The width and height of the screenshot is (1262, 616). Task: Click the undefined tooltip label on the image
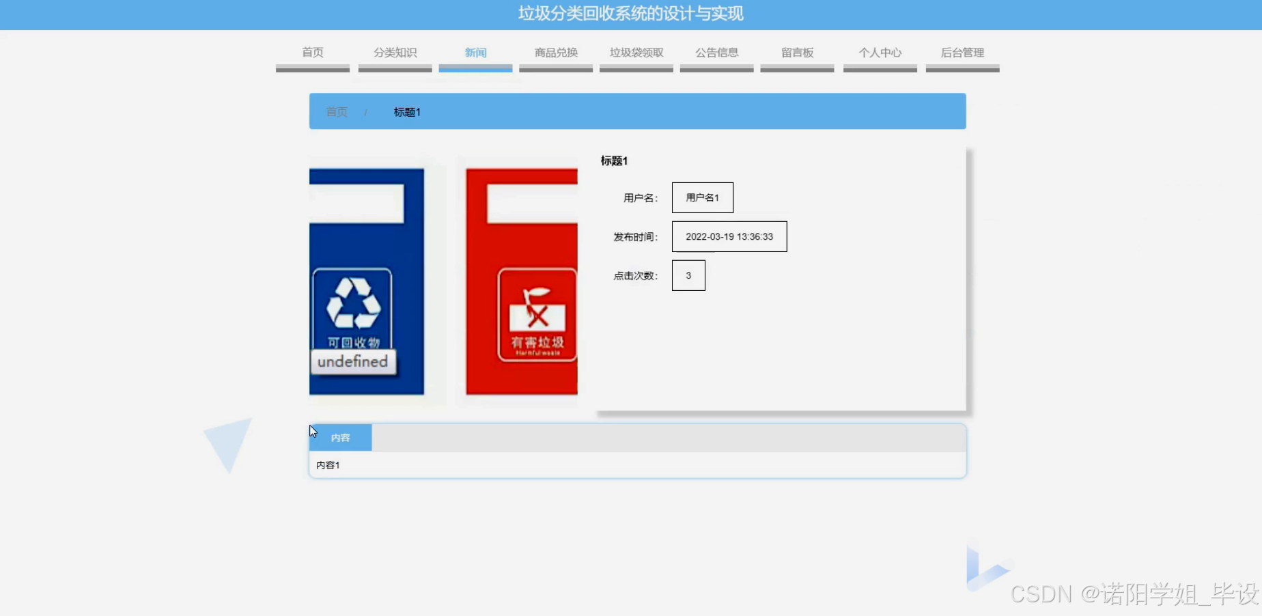(352, 361)
